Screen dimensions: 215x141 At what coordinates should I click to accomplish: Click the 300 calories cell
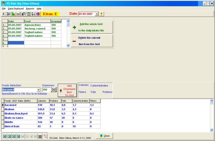pyautogui.click(x=43, y=118)
